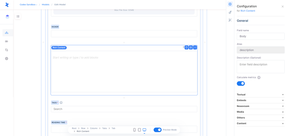This screenshot has height=136, width=287.
Task: Click the General section heading
Action: (x=243, y=21)
